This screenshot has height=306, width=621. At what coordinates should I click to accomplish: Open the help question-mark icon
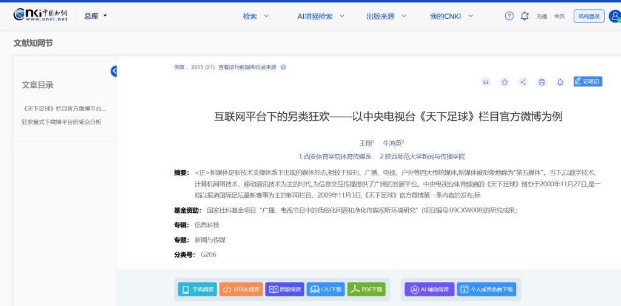(x=509, y=16)
